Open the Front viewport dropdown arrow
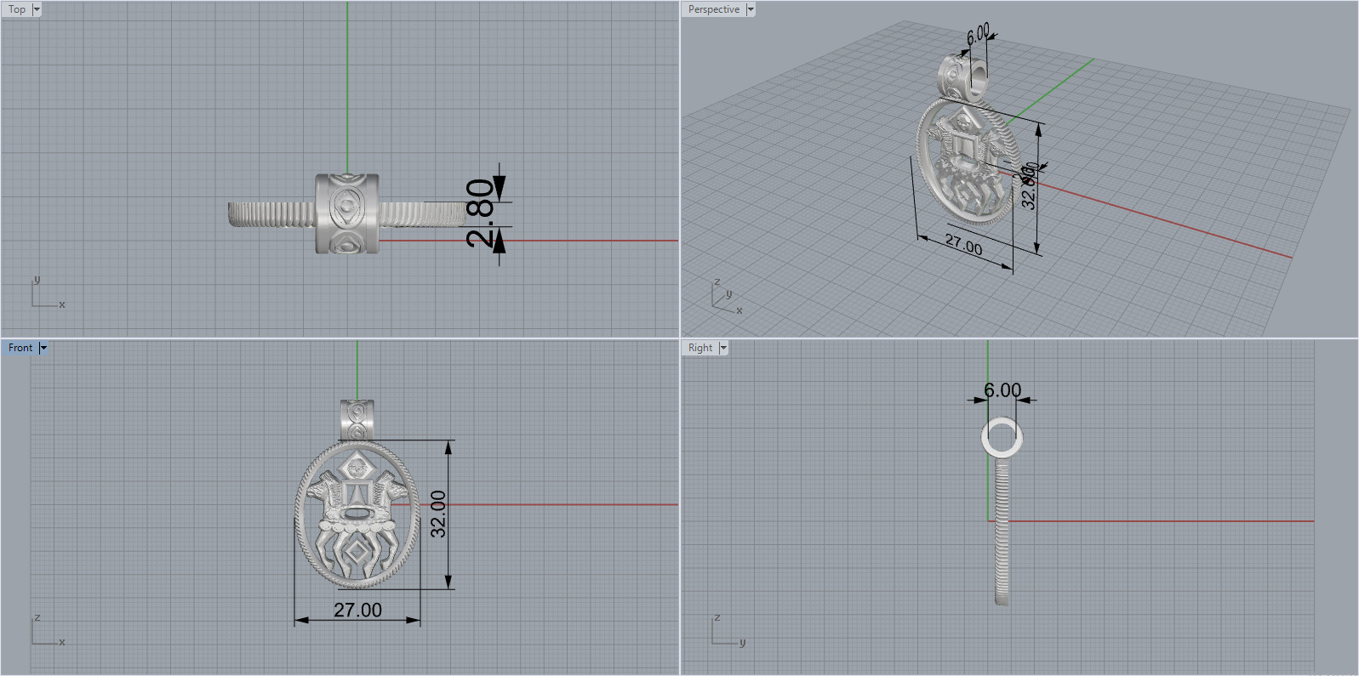1359x676 pixels. [x=43, y=348]
